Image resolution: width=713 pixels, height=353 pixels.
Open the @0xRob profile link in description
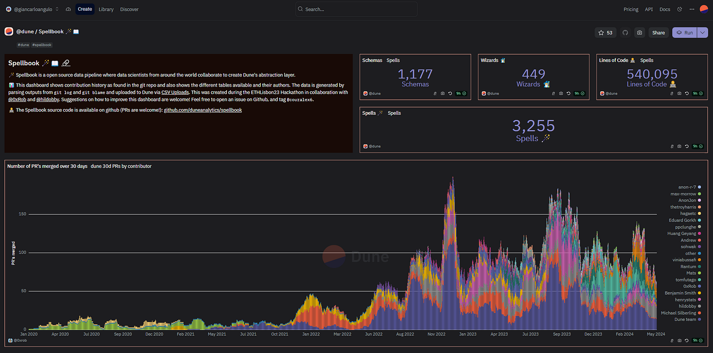[x=17, y=99]
